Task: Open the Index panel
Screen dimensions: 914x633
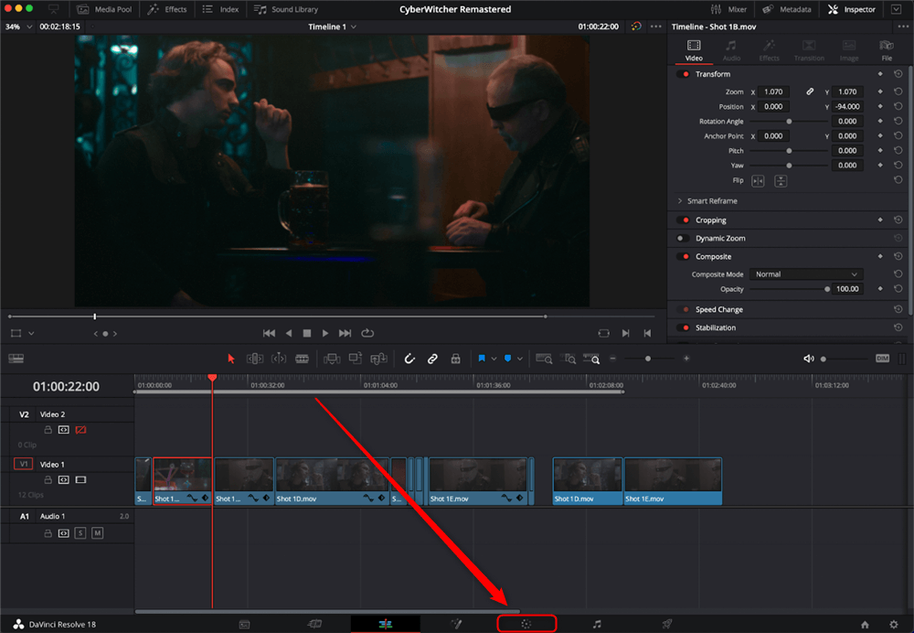Action: tap(221, 9)
